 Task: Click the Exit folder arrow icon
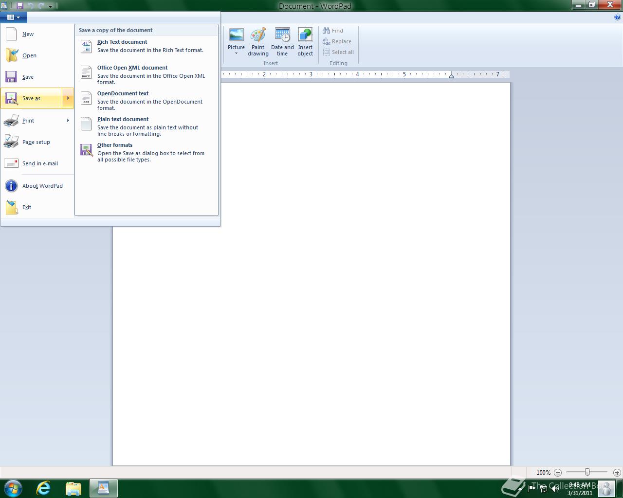click(x=12, y=207)
